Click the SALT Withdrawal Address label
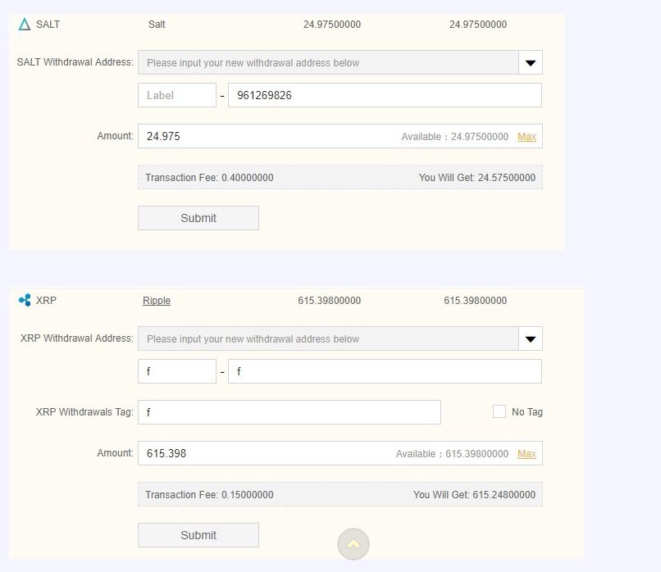Viewport: 661px width, 572px height. point(75,62)
